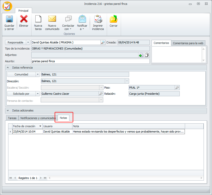Click the Usuario column header
Screen dimensions: 212x195
click(x=57, y=126)
